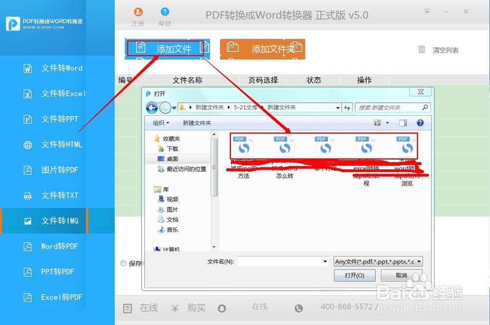Select 文件转HTML in sidebar
The image size is (490, 325).
point(57,144)
